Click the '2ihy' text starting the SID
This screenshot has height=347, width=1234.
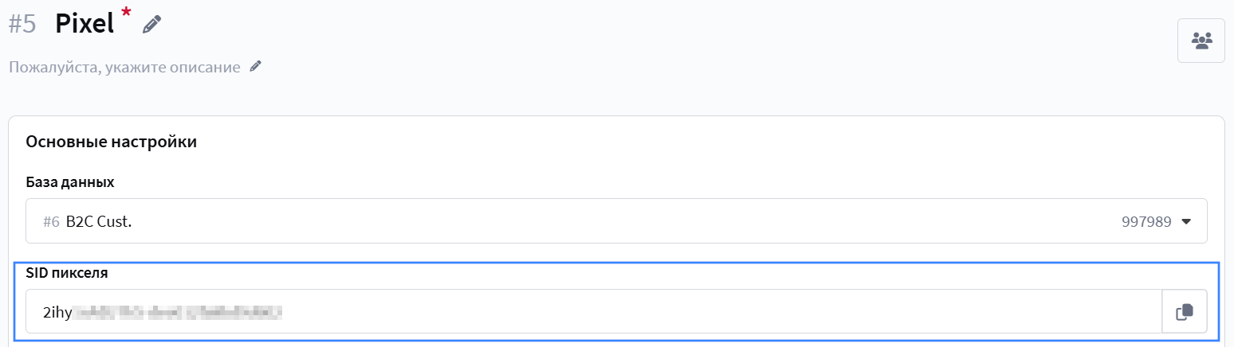coord(57,312)
